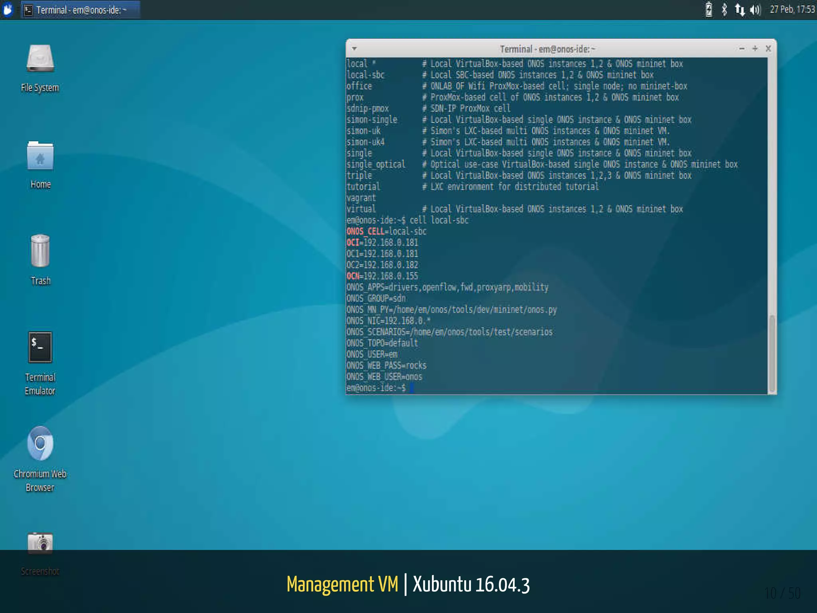Close the Terminal window
The height and width of the screenshot is (613, 817).
click(768, 49)
